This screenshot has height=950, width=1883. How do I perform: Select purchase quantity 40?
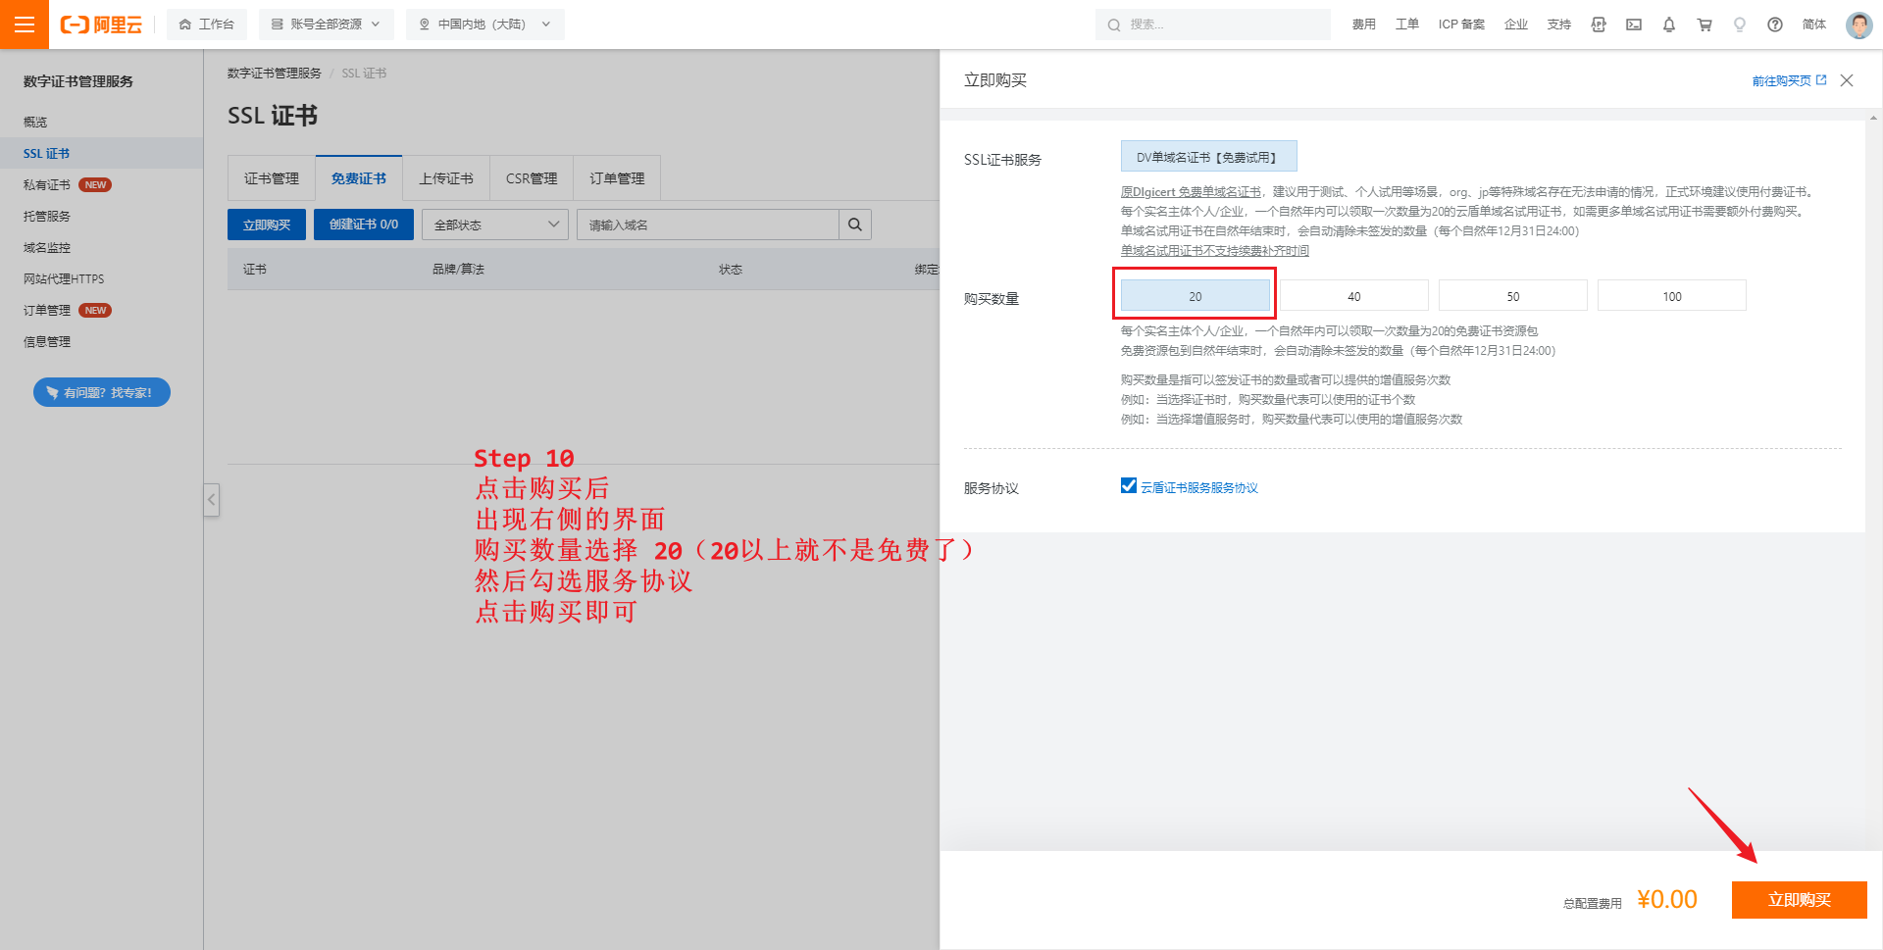(x=1354, y=296)
